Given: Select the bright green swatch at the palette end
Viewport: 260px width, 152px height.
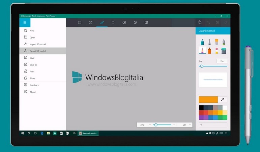Looking at the screenshot, I should point(225,117).
